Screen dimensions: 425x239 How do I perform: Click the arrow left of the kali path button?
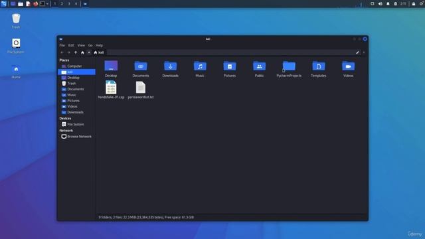tap(89, 52)
